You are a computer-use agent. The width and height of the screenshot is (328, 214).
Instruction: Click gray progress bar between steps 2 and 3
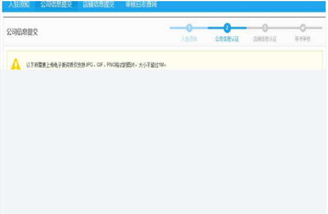[254, 28]
